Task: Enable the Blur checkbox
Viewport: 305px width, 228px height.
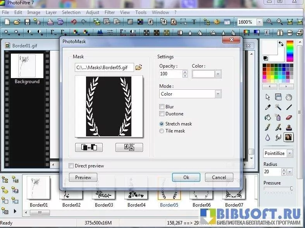Action: pos(162,107)
